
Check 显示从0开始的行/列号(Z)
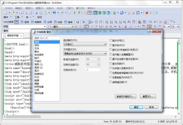[x=110, y=50]
